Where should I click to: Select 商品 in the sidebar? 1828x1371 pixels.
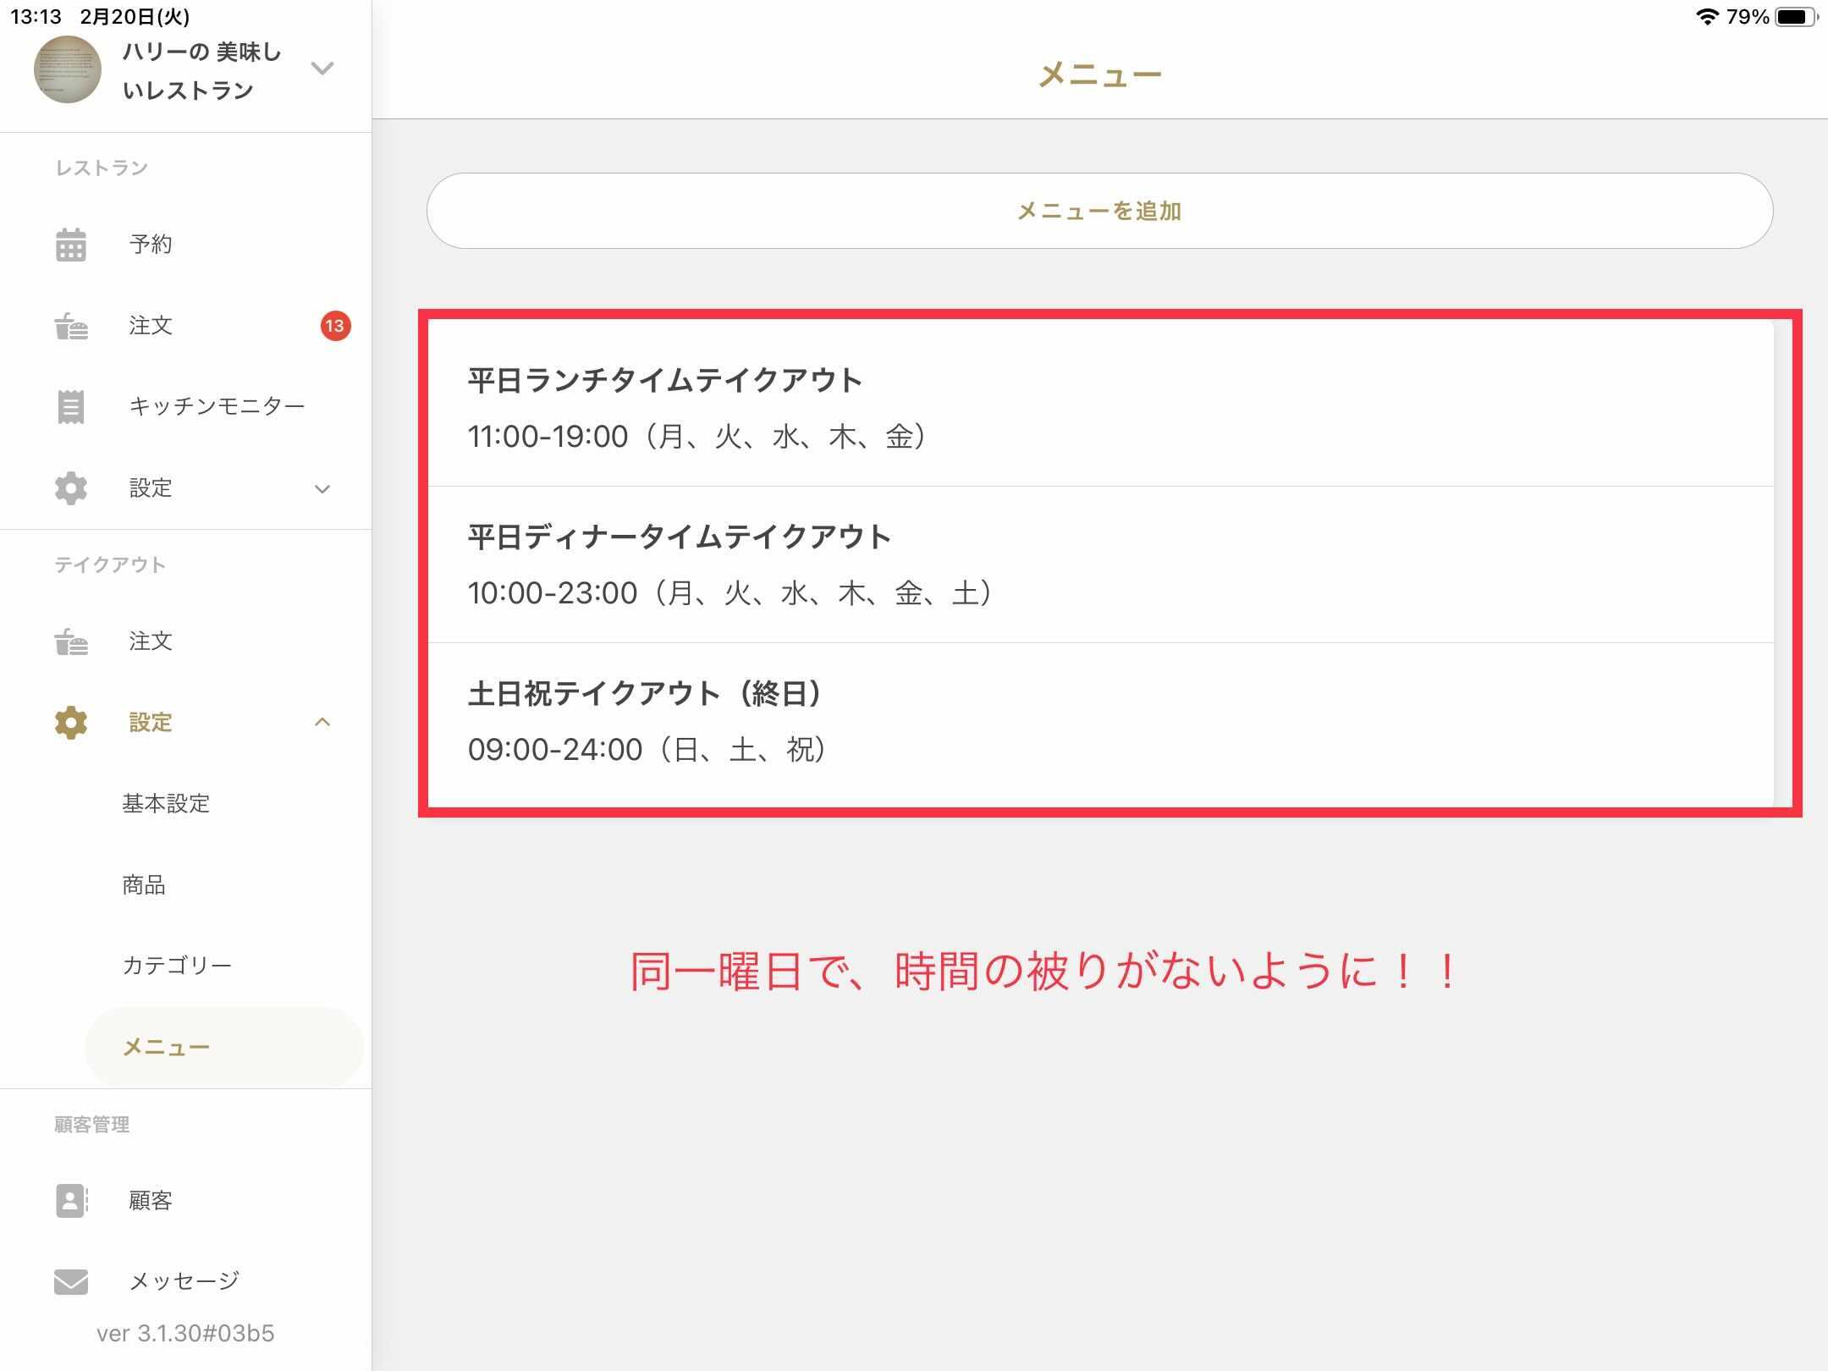[144, 884]
